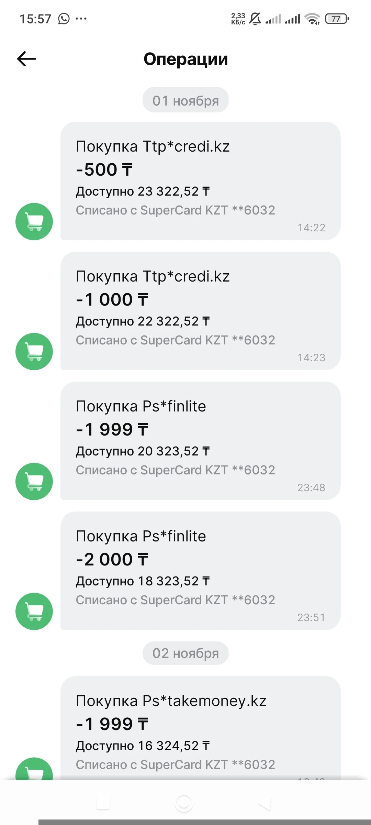This screenshot has height=825, width=371.
Task: Open the Ttp*credi.kz -500 ₸ transaction
Action: point(200,181)
